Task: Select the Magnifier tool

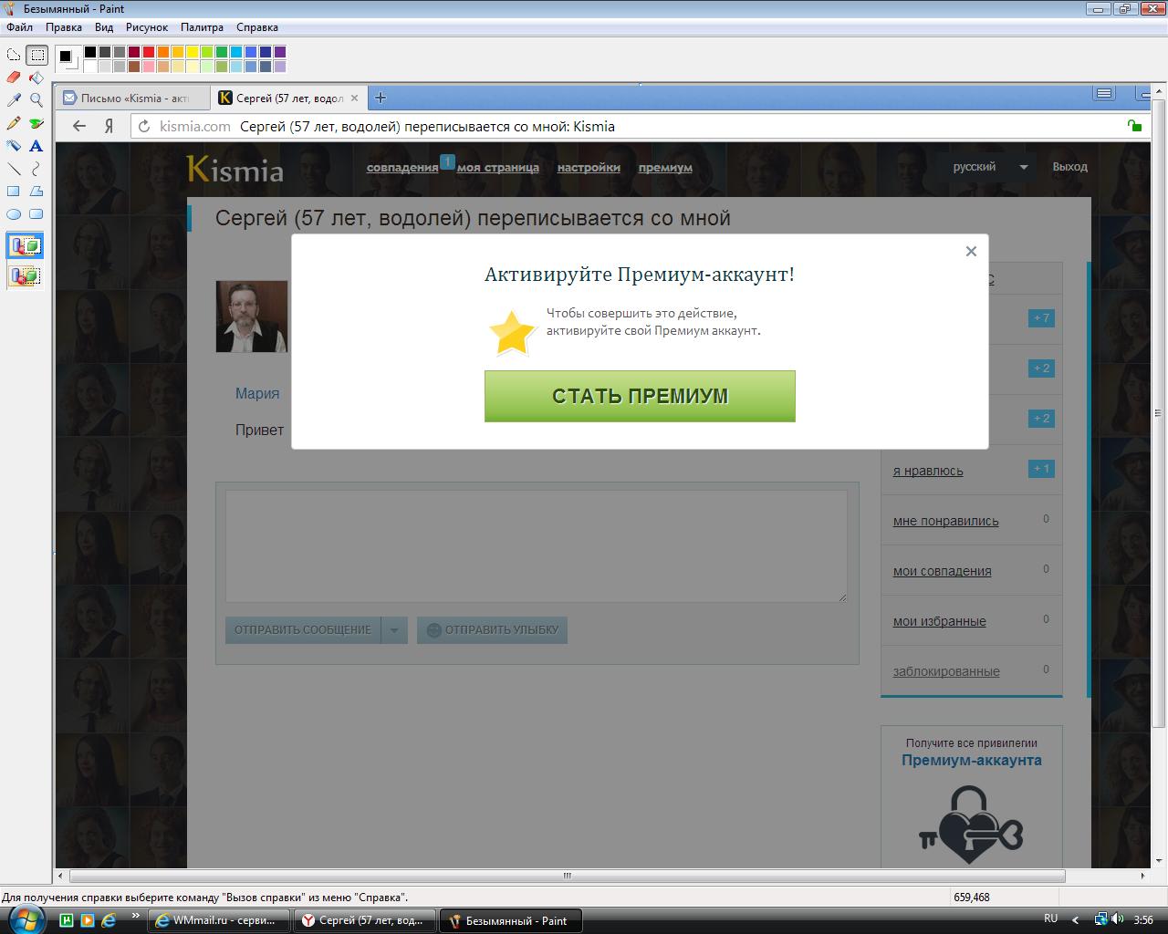Action: pyautogui.click(x=36, y=100)
